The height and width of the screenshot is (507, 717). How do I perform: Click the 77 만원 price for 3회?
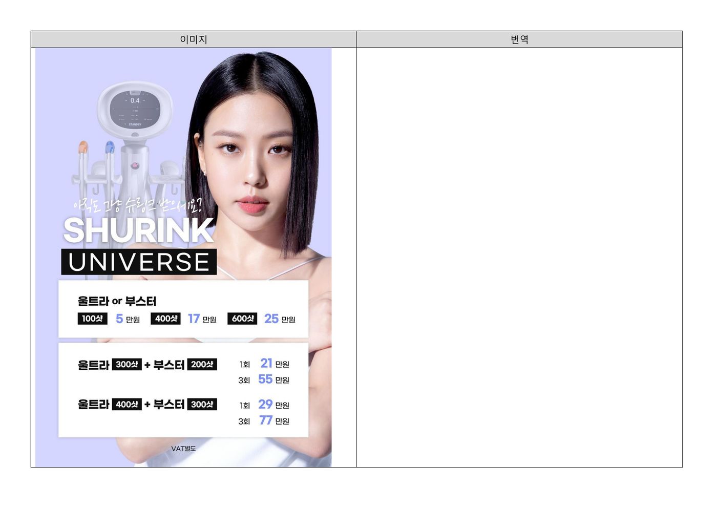[x=274, y=420]
